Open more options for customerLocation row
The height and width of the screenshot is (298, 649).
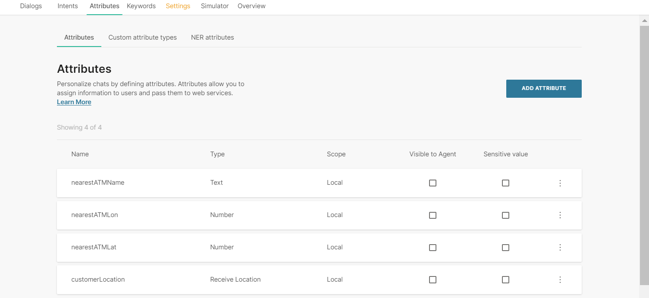(560, 280)
